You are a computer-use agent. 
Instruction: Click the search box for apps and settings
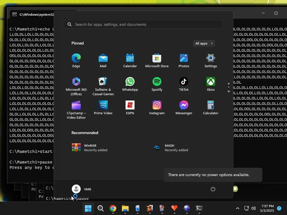[x=143, y=24]
